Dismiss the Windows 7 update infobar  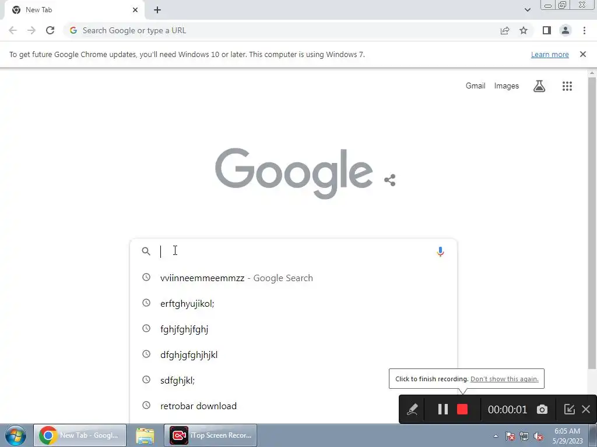point(582,54)
